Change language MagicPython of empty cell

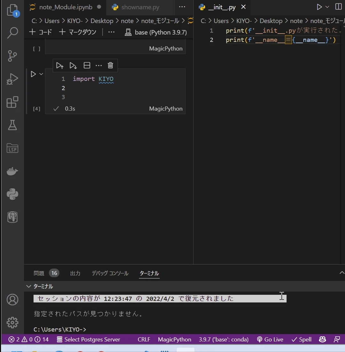pos(166,49)
